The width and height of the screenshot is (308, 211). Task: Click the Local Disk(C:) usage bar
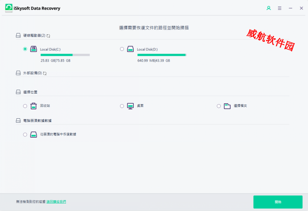[65, 55]
